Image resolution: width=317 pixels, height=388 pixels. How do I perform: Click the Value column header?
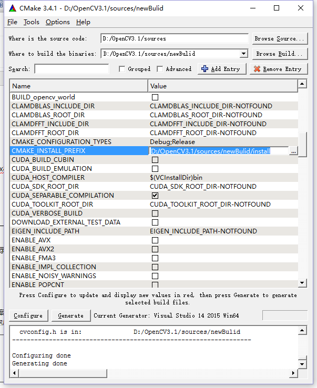point(223,86)
